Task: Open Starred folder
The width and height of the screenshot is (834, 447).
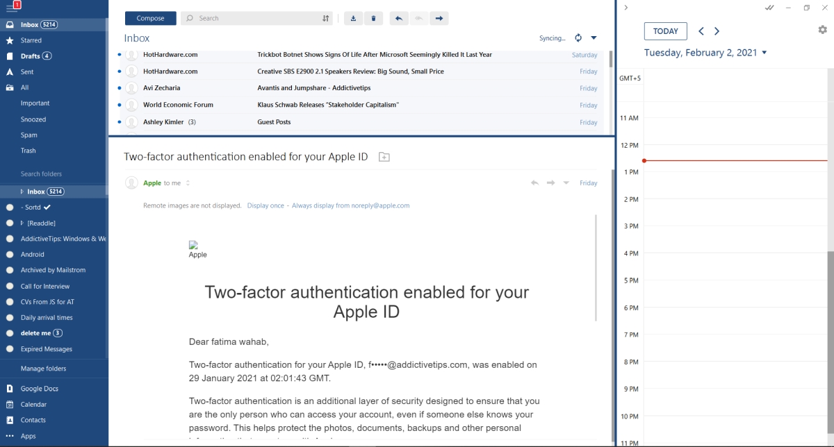Action: coord(31,40)
